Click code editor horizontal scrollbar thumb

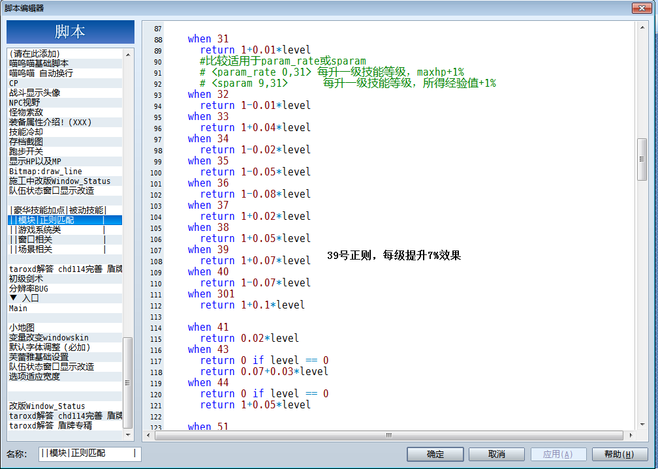click(x=389, y=435)
